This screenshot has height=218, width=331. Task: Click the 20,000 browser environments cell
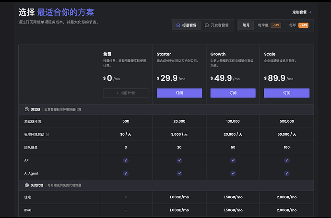pos(179,121)
